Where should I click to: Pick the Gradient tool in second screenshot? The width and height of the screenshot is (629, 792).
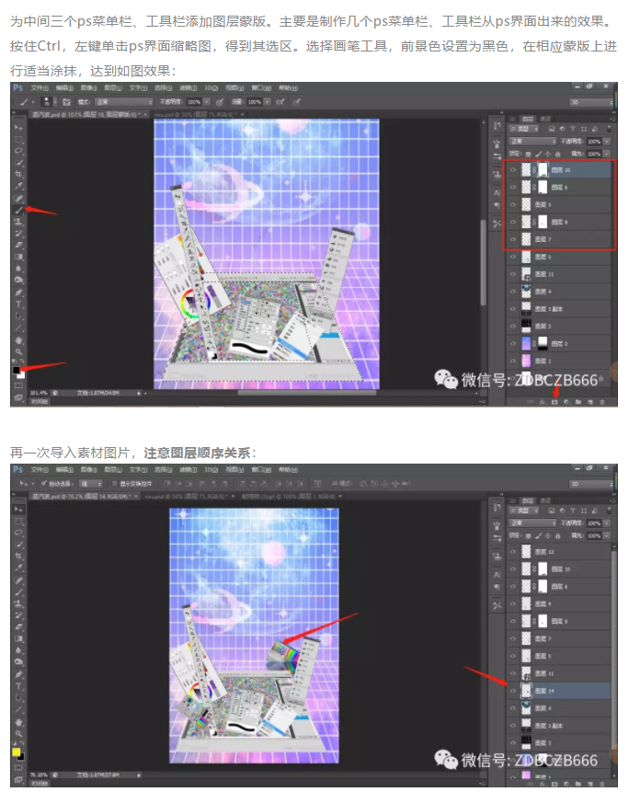click(x=18, y=638)
